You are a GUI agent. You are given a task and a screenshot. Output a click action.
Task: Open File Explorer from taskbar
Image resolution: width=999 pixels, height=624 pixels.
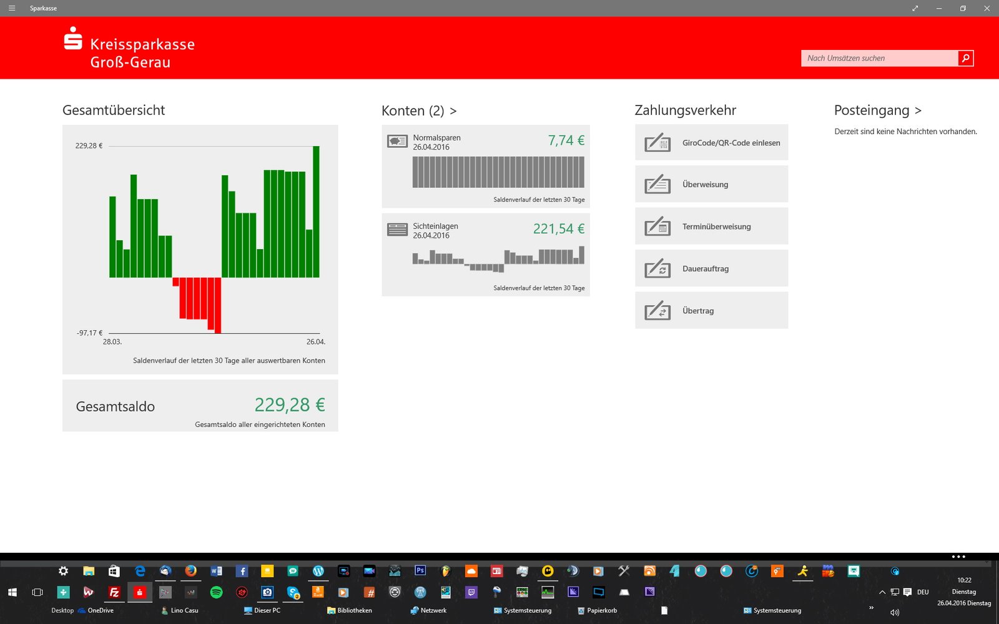pos(89,571)
